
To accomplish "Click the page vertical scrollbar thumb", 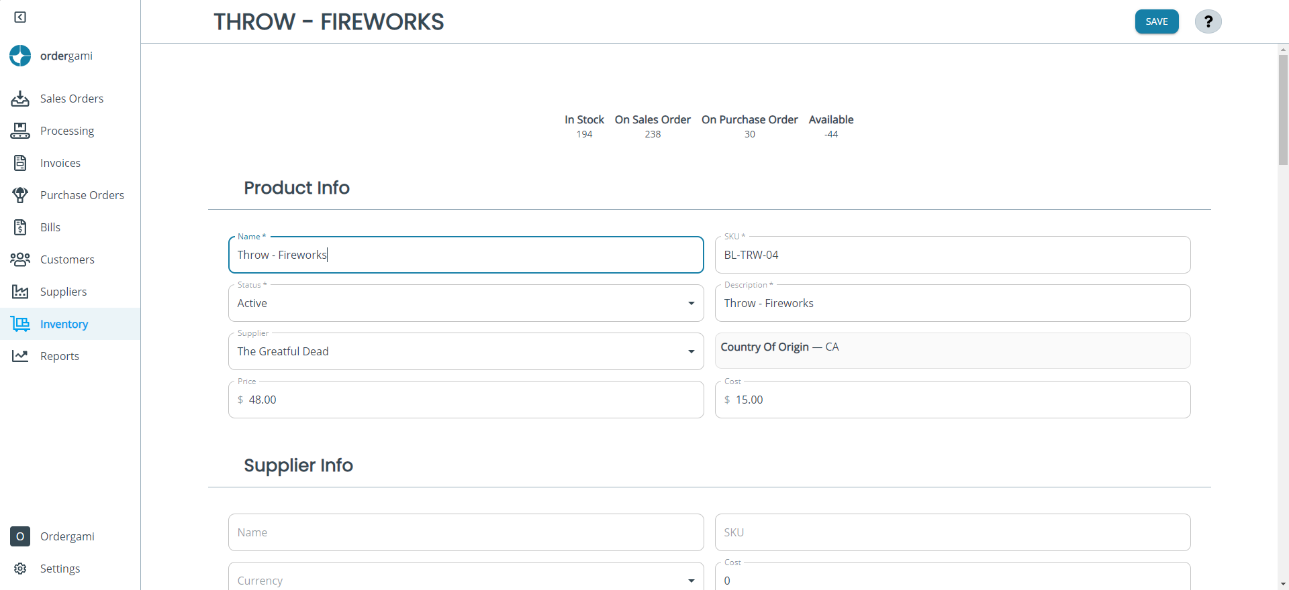I will (x=1283, y=110).
